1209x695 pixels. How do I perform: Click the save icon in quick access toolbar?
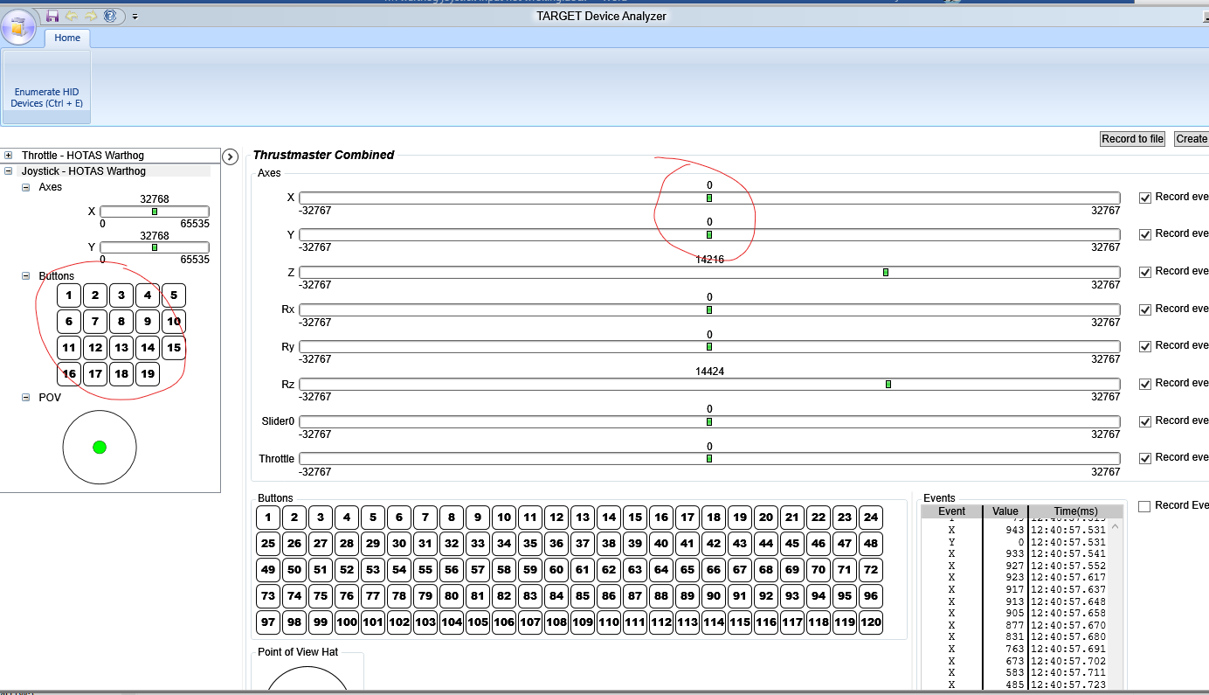pos(52,16)
